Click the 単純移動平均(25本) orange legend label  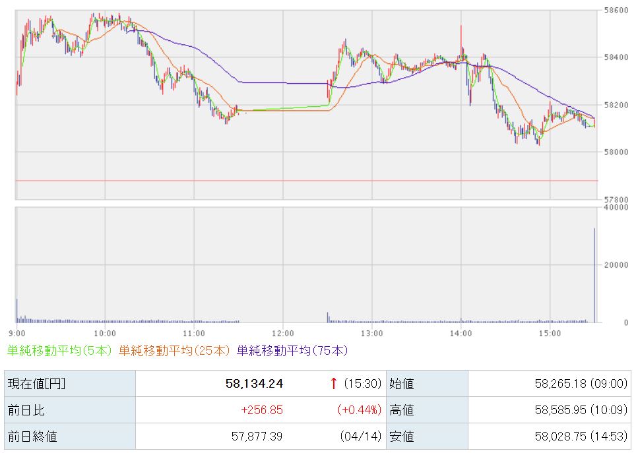click(x=174, y=351)
